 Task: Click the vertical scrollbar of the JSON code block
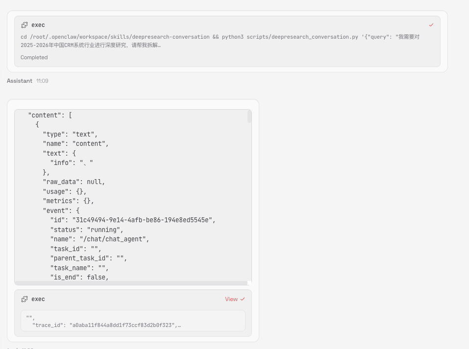coord(249,116)
